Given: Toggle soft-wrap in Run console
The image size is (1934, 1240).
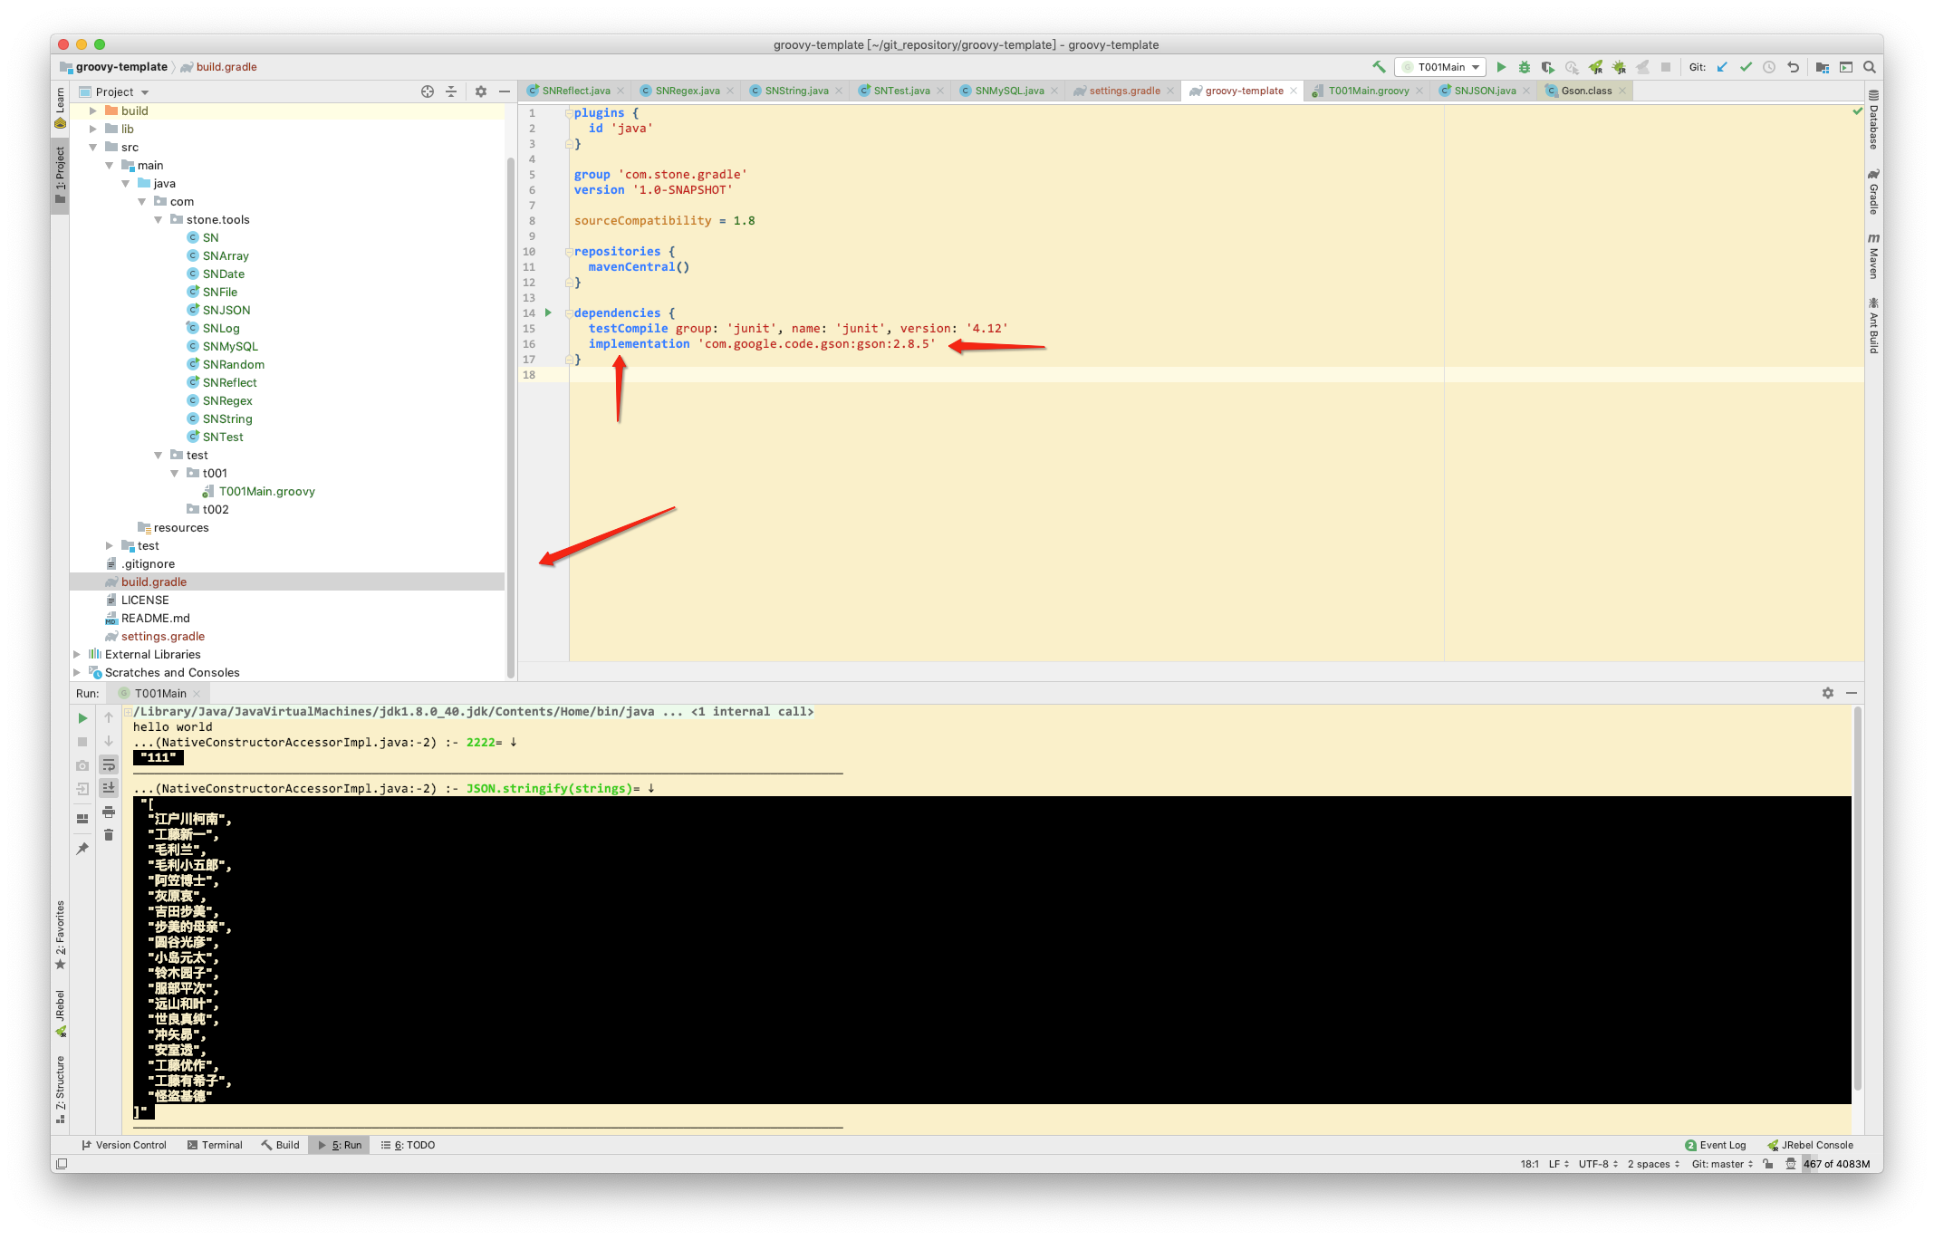Looking at the screenshot, I should point(109,765).
